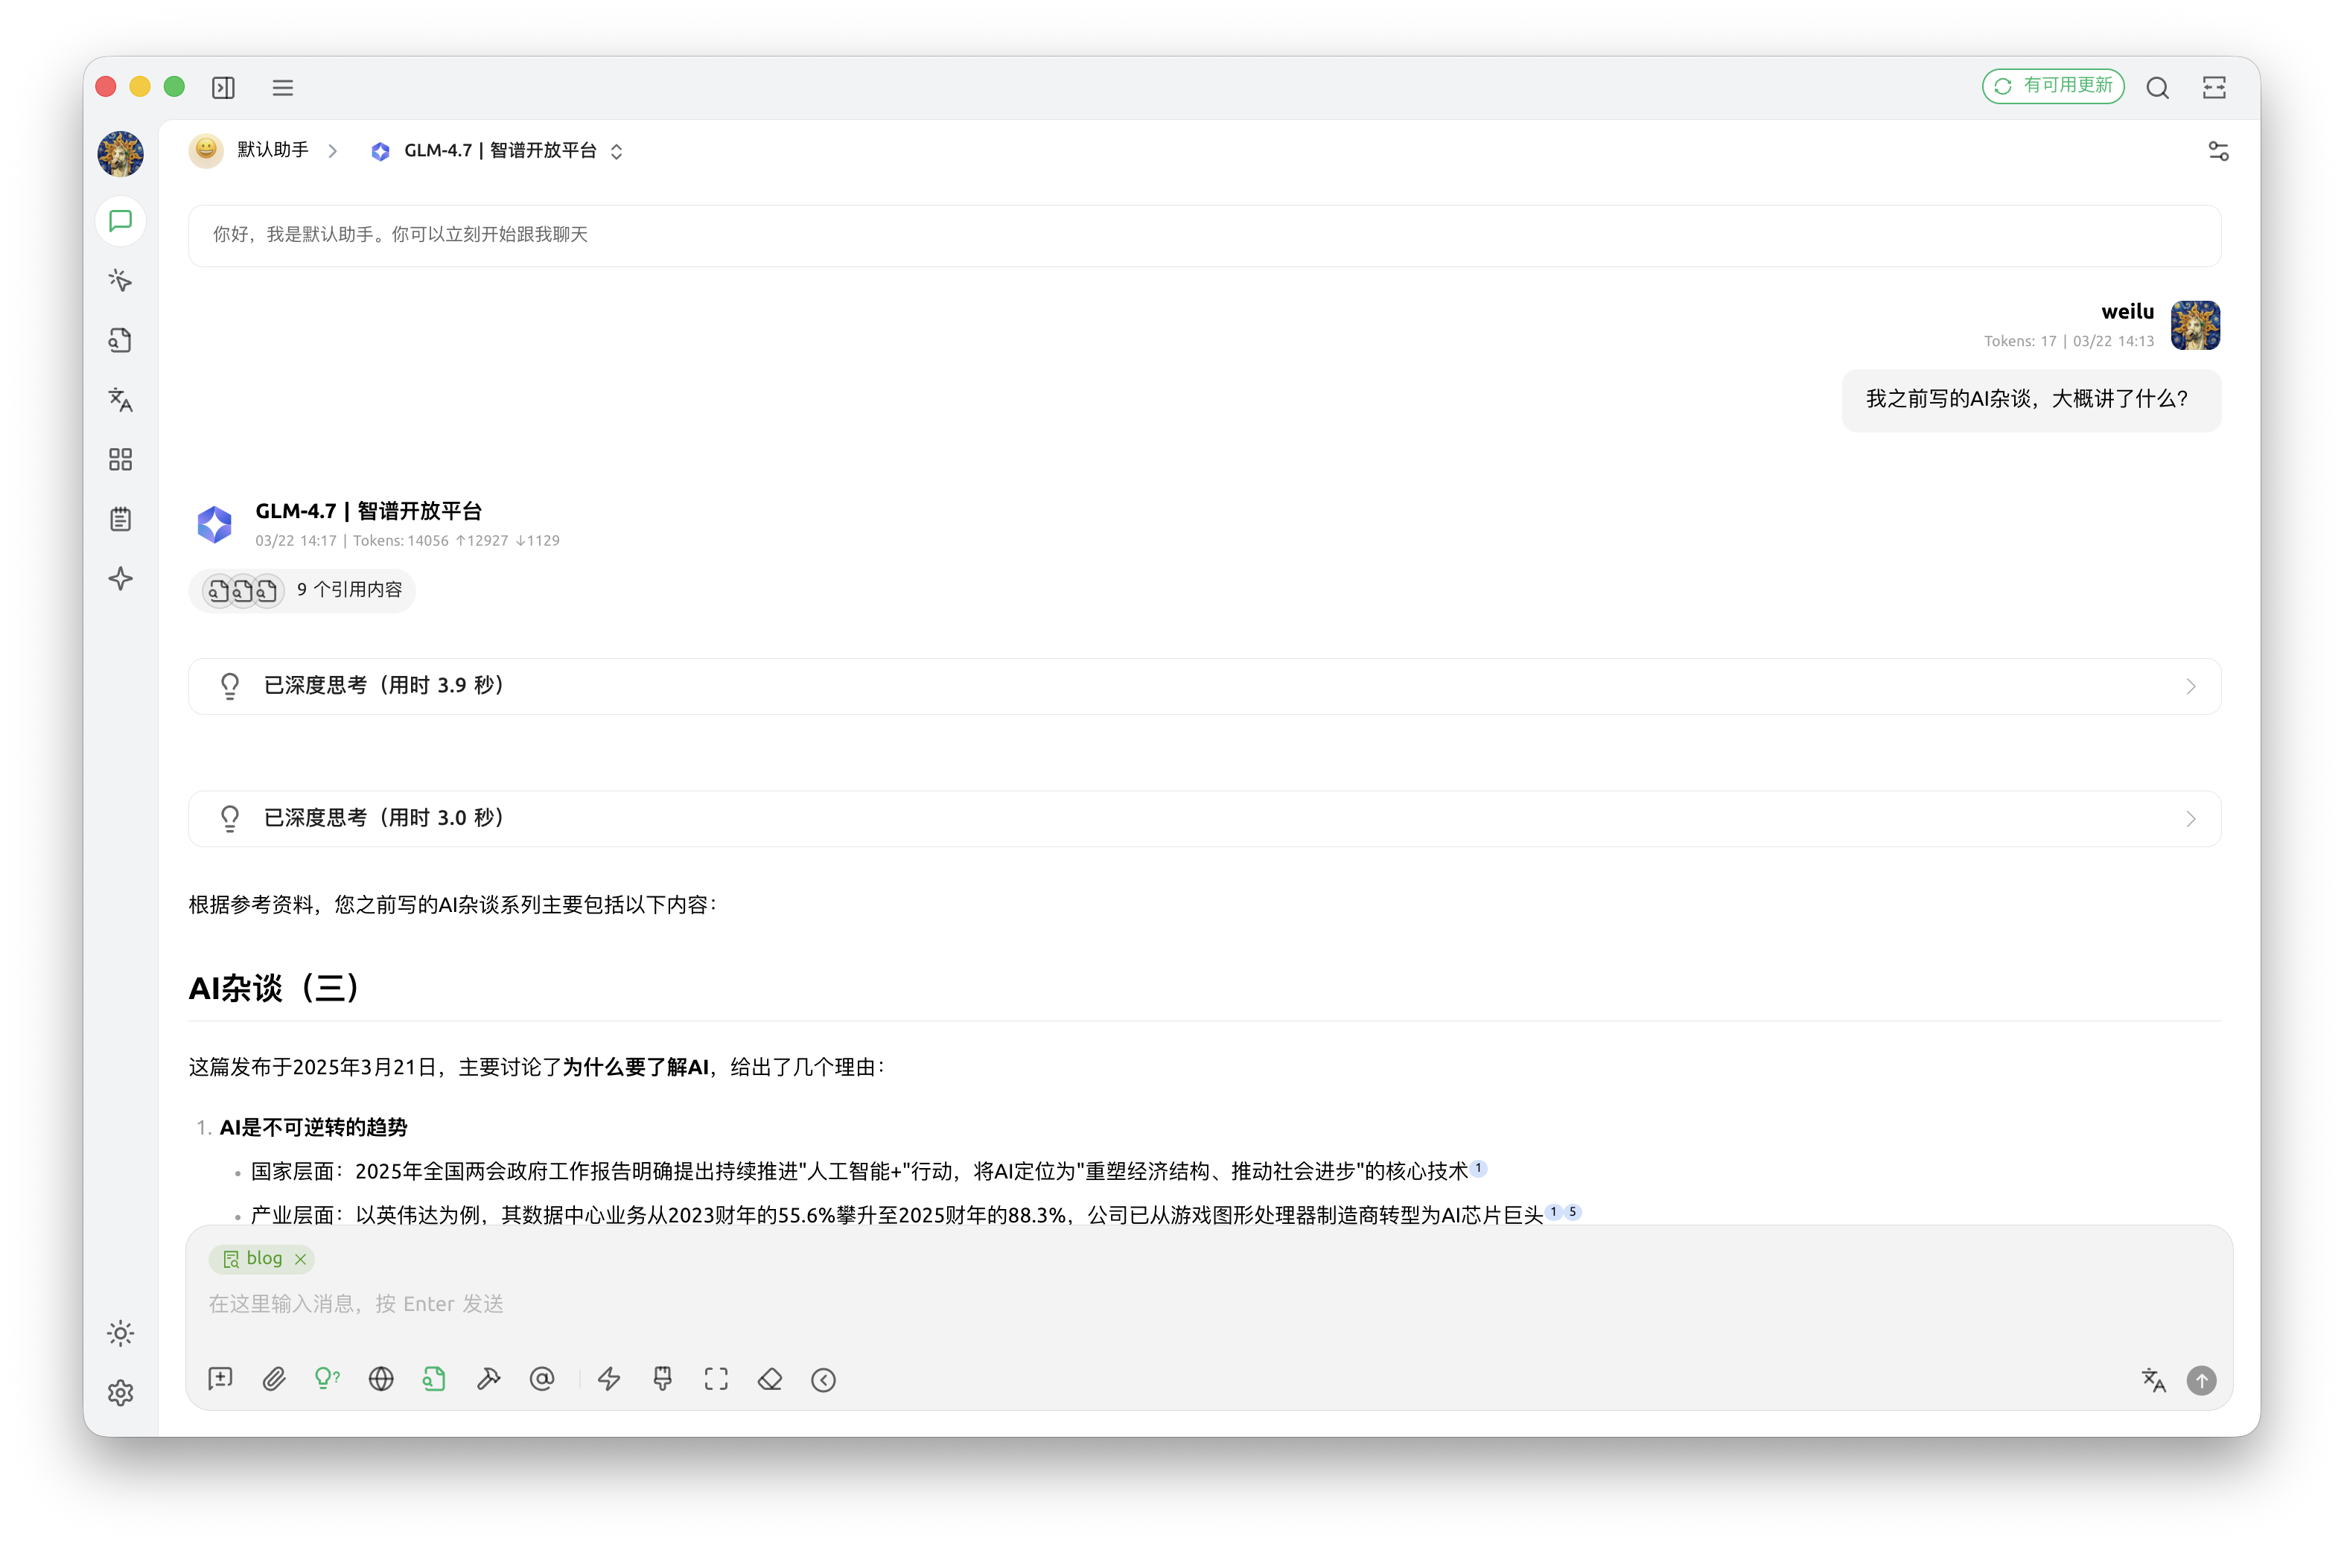Open citation 1 after AI芯片巨头

click(x=1554, y=1213)
